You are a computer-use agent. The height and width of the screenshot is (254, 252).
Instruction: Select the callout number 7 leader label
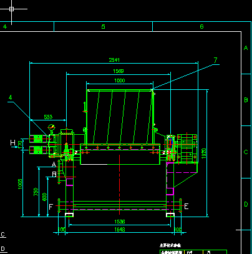215,61
